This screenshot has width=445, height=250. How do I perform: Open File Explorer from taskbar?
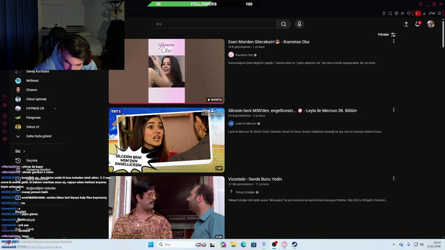point(233,244)
